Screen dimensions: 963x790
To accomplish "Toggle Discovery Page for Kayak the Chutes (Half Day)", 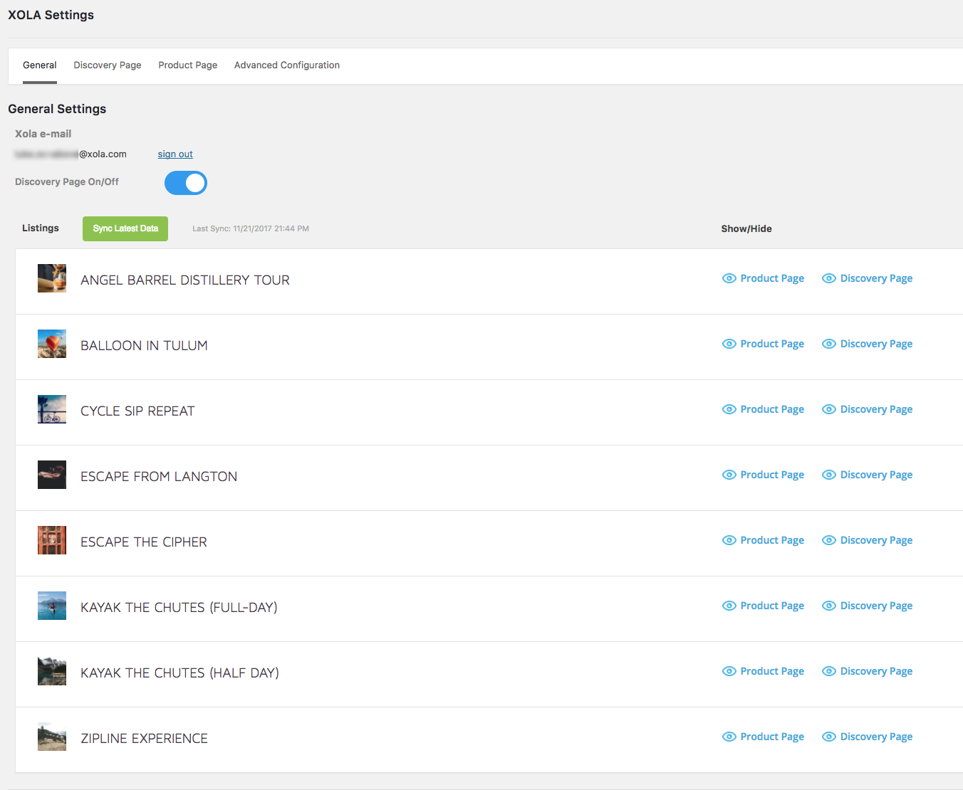I will pyautogui.click(x=867, y=671).
